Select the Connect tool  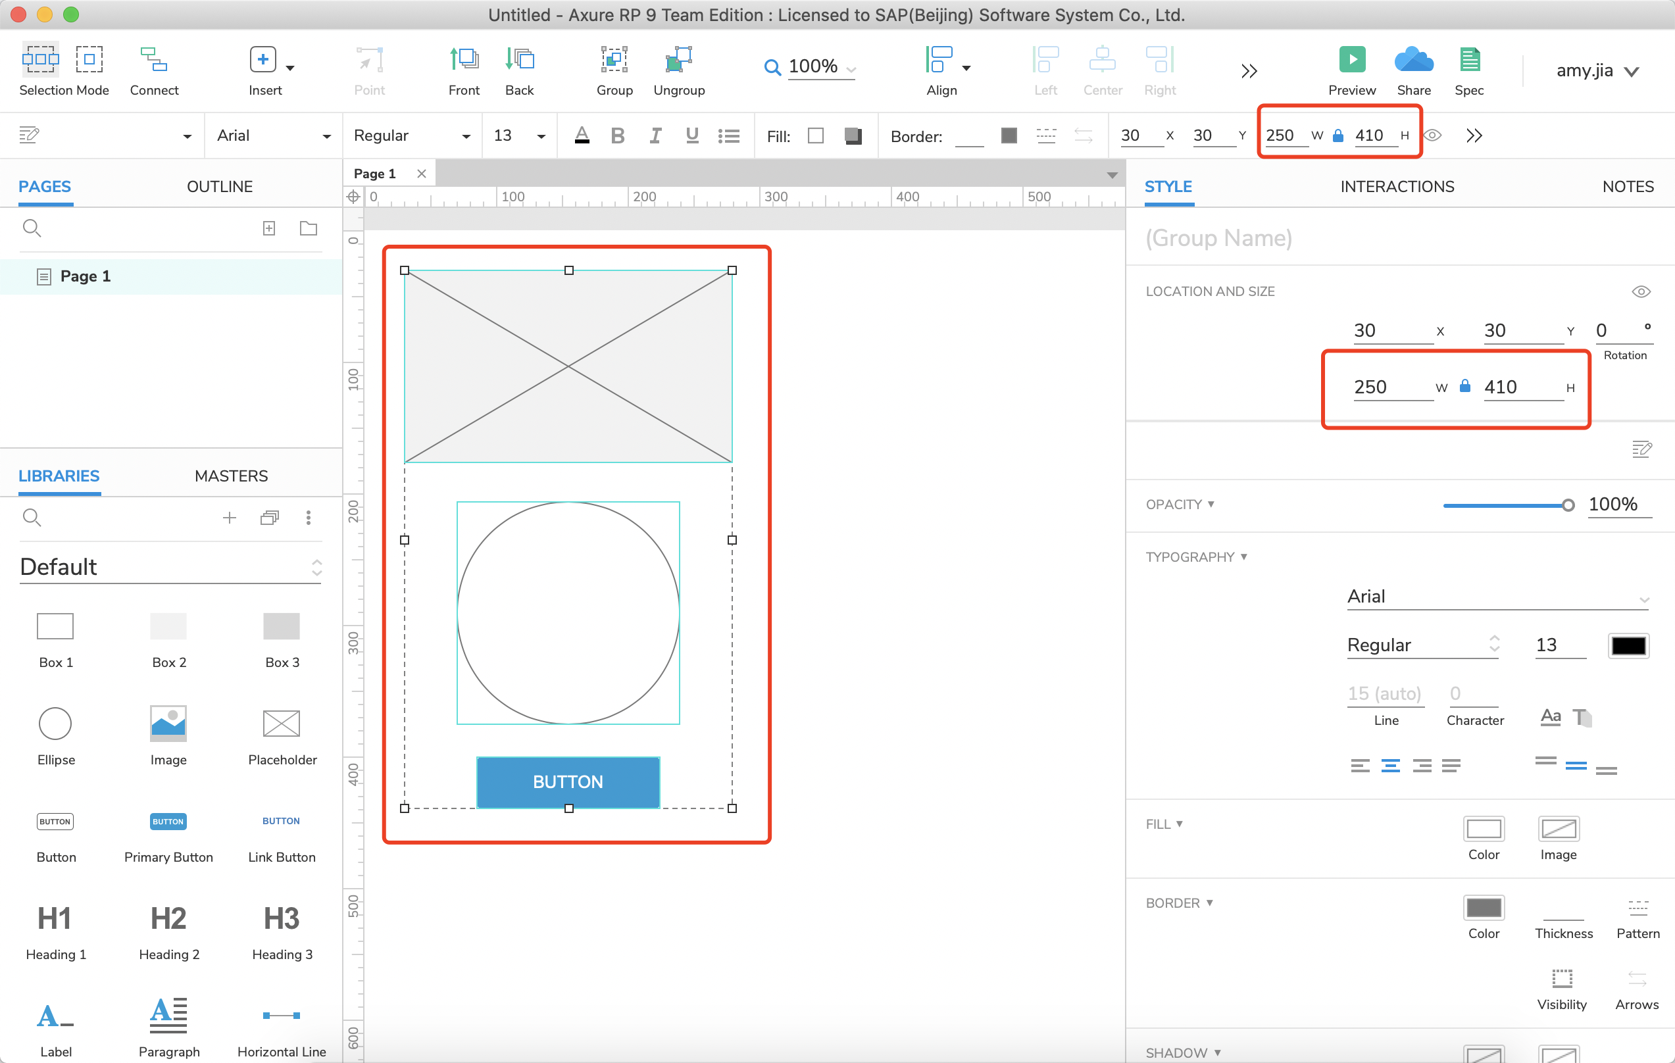click(154, 61)
